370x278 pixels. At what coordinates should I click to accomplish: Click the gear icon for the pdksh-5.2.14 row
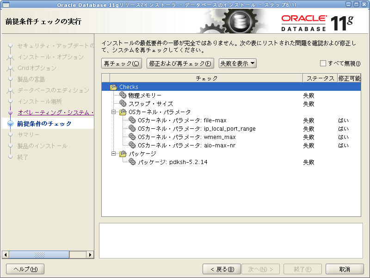tap(132, 162)
